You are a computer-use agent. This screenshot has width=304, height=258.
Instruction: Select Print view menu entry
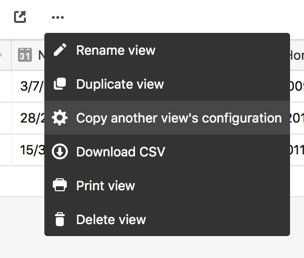[x=167, y=185]
